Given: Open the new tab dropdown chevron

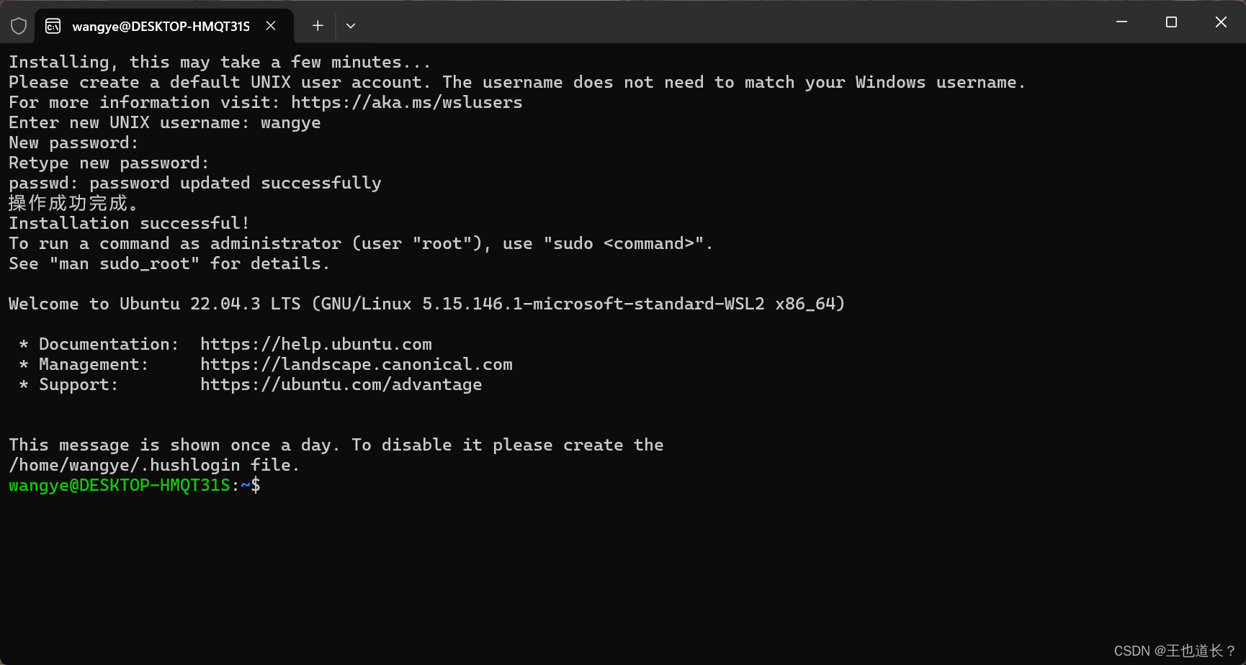Looking at the screenshot, I should pyautogui.click(x=351, y=25).
